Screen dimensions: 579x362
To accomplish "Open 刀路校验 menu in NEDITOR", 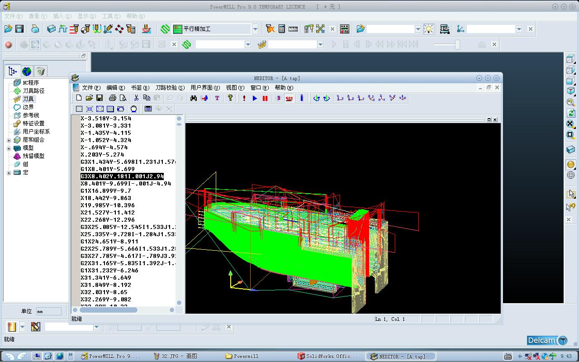I will [x=170, y=88].
